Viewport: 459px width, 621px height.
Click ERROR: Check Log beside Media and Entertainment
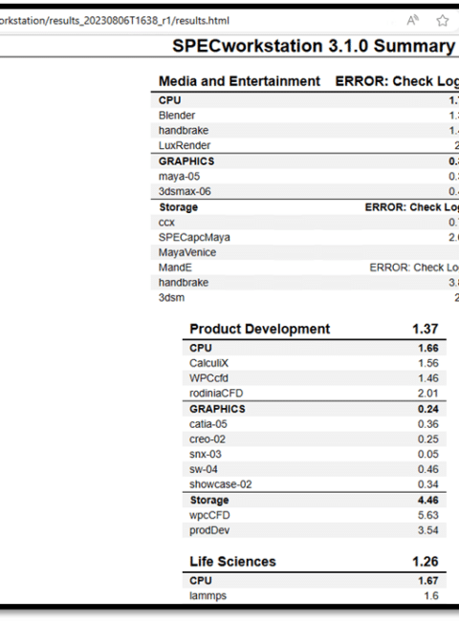click(x=397, y=81)
